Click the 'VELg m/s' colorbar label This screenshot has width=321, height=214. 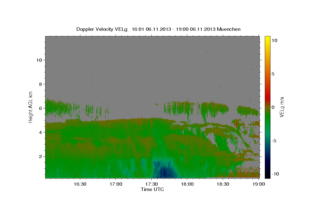click(282, 107)
